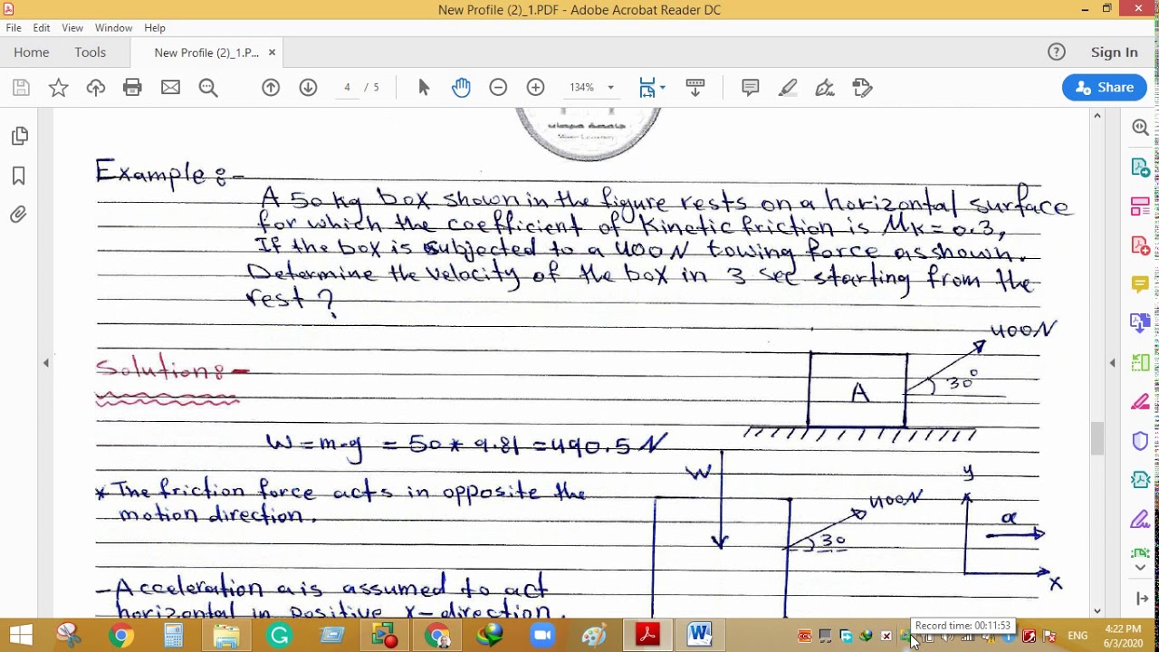Image resolution: width=1159 pixels, height=652 pixels.
Task: Click the ENG language indicator in tray
Action: [1078, 636]
